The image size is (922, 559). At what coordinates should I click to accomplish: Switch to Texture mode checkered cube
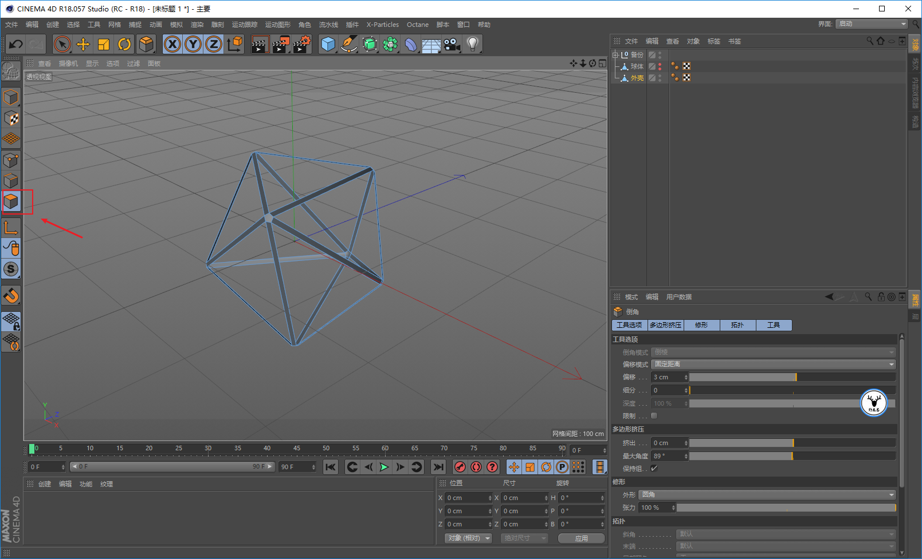[x=11, y=118]
